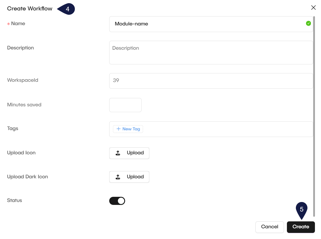Click the upload icon beside Upload Icon label

(x=118, y=153)
